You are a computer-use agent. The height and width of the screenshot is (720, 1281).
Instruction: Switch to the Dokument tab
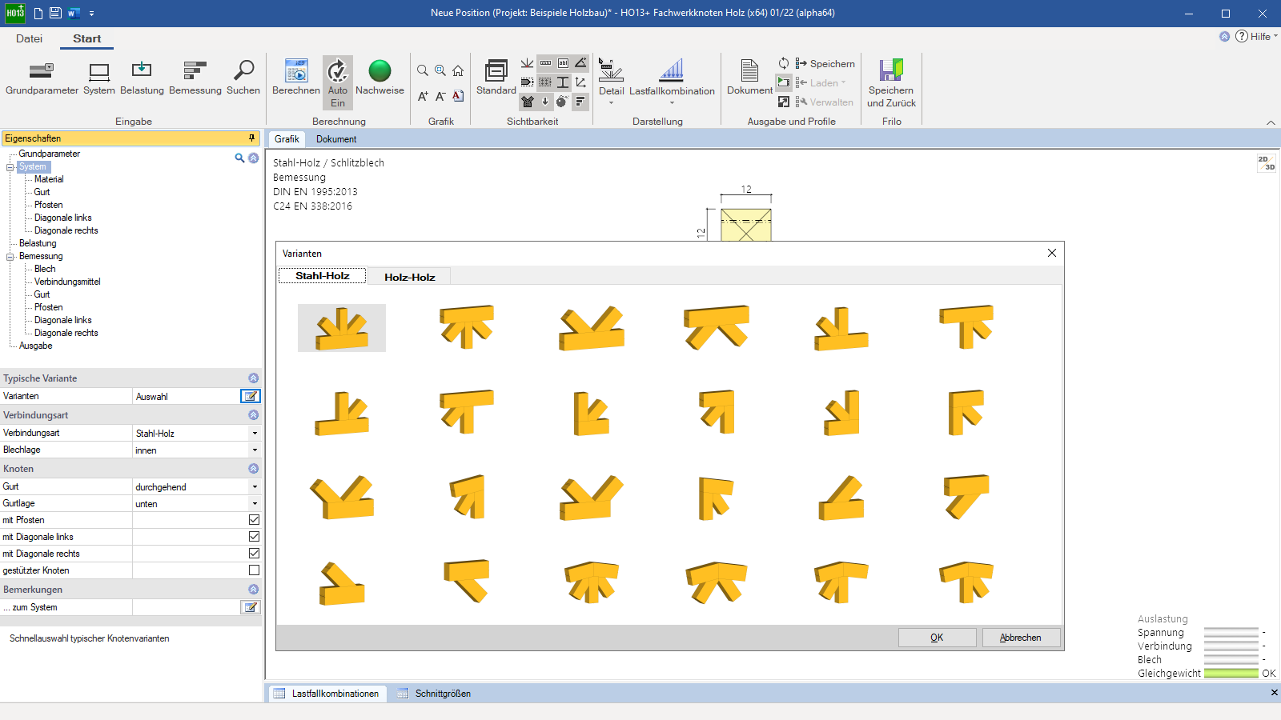pos(336,139)
